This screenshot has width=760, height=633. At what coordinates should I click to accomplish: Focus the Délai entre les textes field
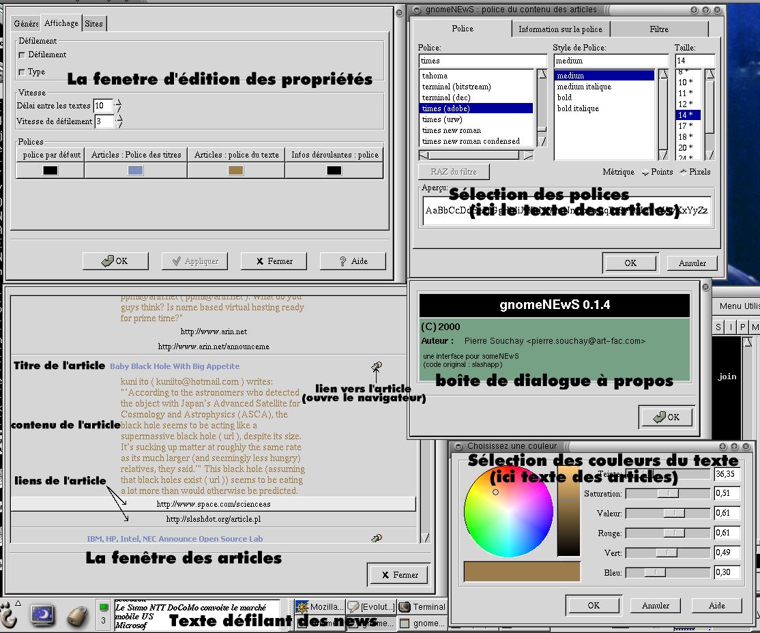tap(103, 106)
